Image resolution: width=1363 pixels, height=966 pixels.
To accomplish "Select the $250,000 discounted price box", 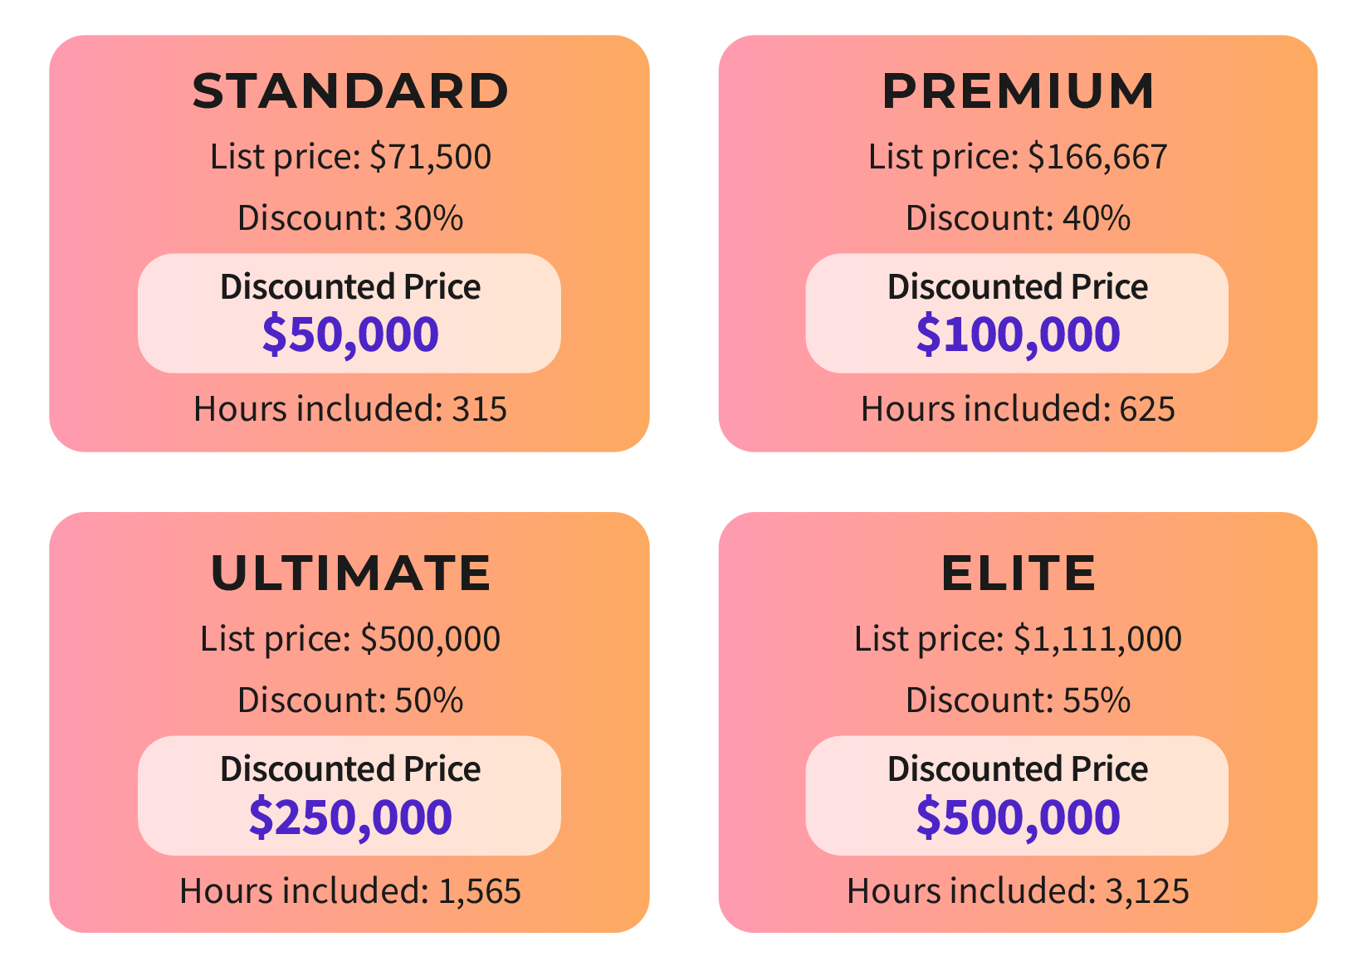I will click(349, 795).
